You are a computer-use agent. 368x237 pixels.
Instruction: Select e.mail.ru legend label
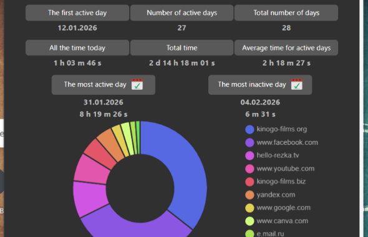[x=270, y=234]
